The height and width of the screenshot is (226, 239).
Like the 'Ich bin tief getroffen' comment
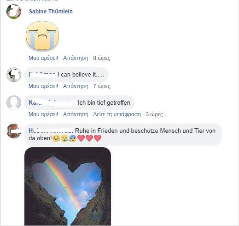coord(43,114)
